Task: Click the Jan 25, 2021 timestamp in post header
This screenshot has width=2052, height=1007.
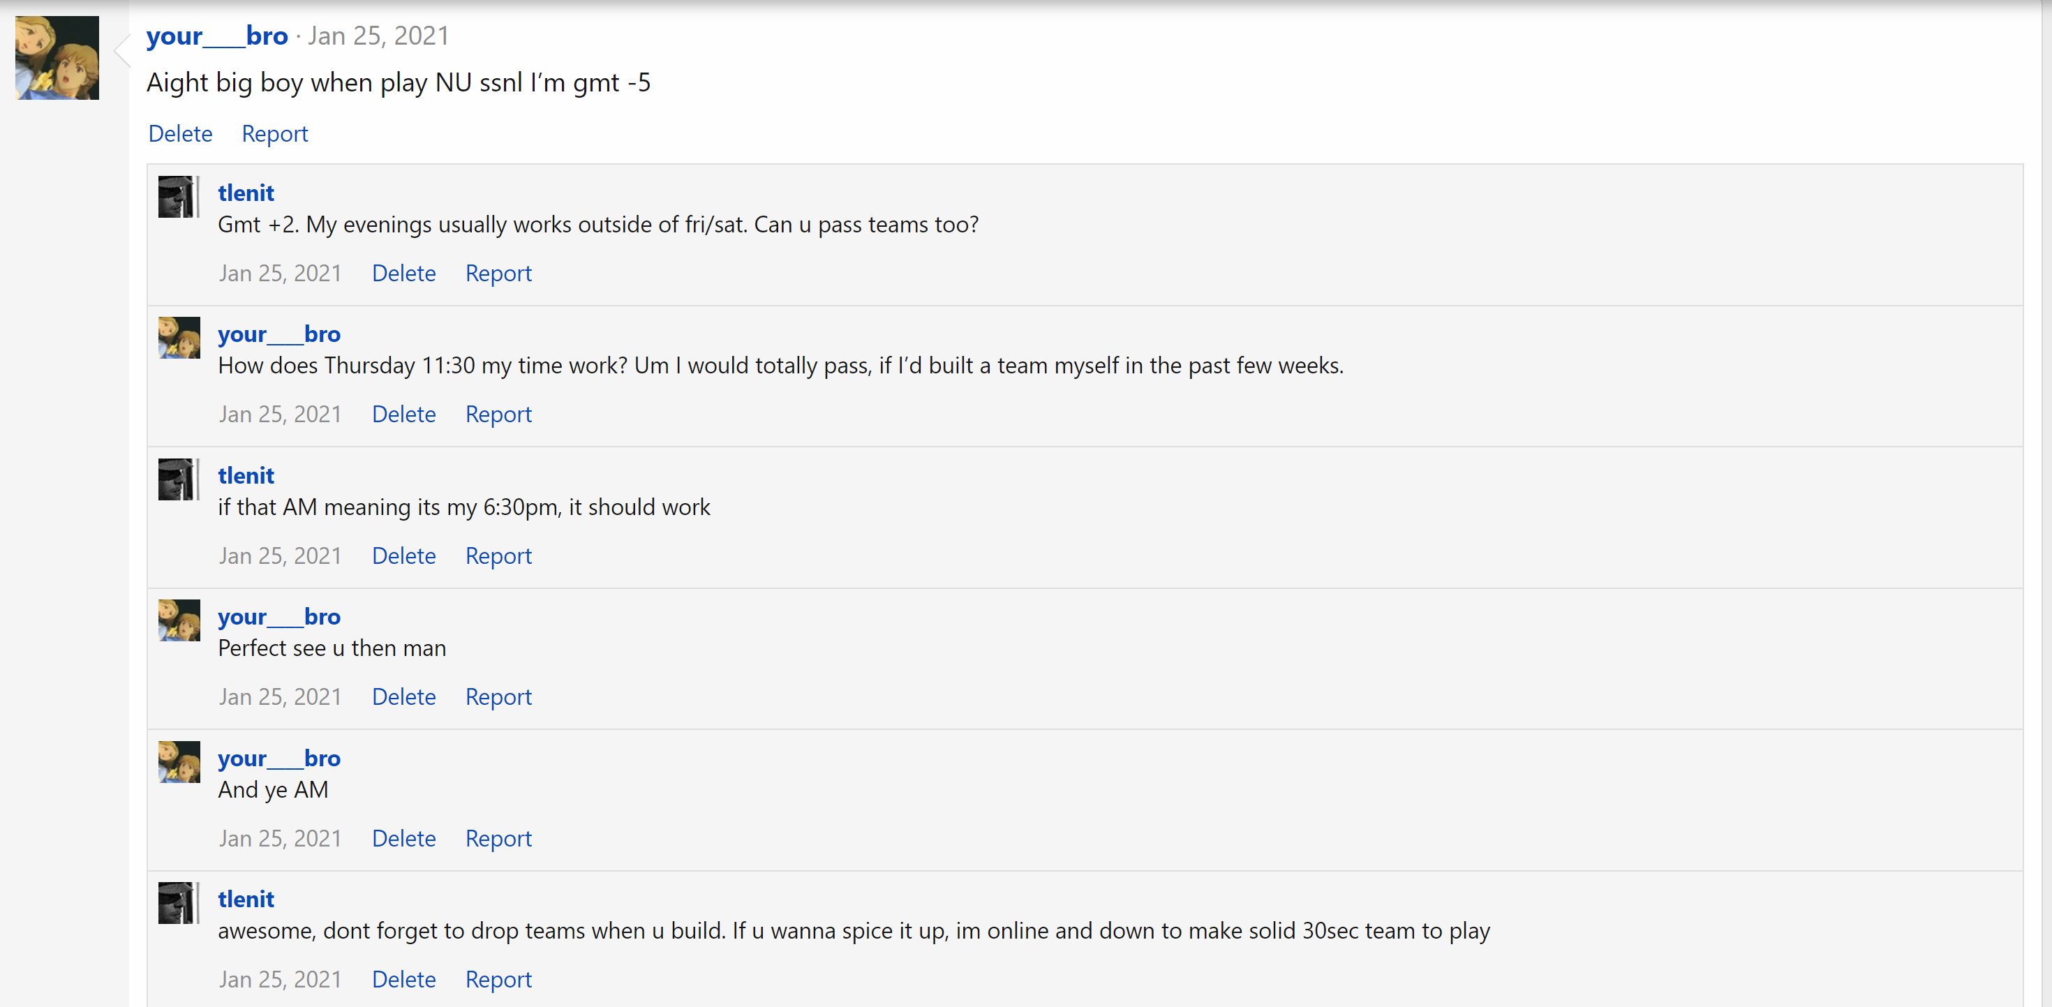Action: 378,36
